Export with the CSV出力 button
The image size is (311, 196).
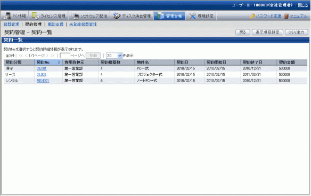coord(296,32)
